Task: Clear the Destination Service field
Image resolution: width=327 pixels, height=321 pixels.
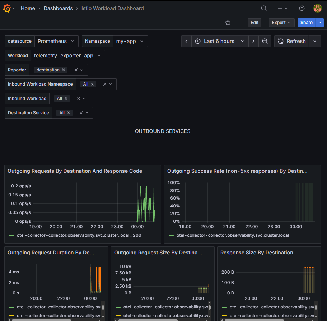Action: [x=81, y=113]
